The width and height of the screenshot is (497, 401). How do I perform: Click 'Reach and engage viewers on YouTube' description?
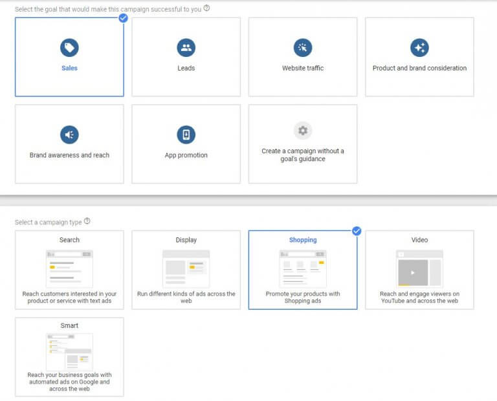pyautogui.click(x=419, y=298)
